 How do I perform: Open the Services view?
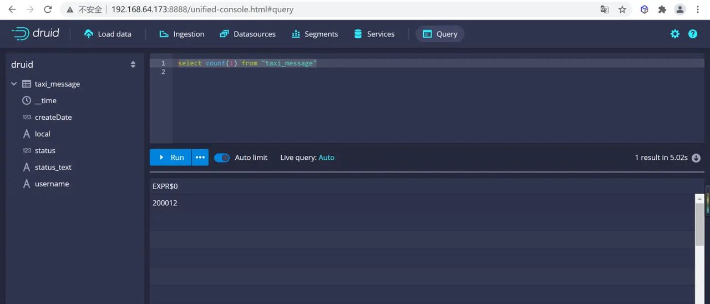[374, 34]
